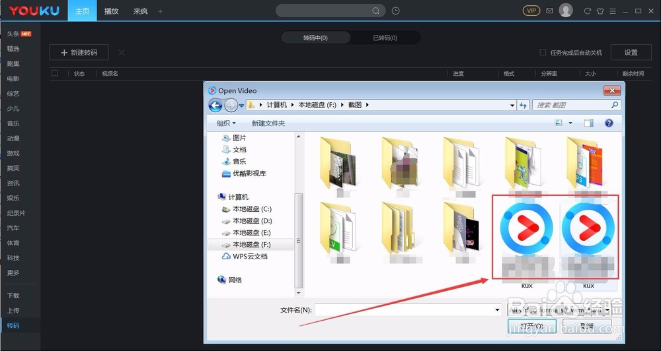Change view with the view icon
661x351 pixels.
click(x=559, y=123)
